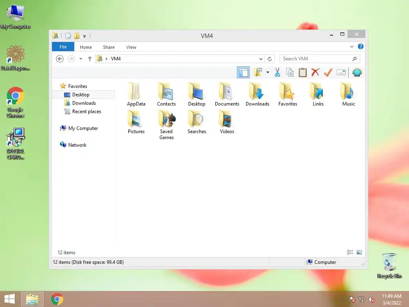This screenshot has height=307, width=409.
Task: Switch to the Share ribbon tab
Action: click(x=109, y=47)
